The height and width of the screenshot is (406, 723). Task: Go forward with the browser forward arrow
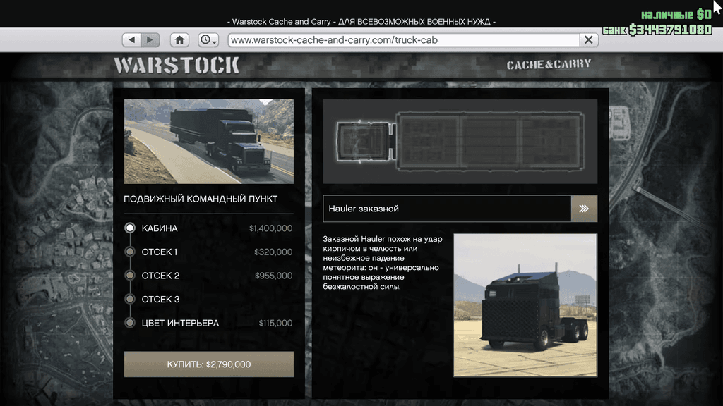click(x=150, y=40)
